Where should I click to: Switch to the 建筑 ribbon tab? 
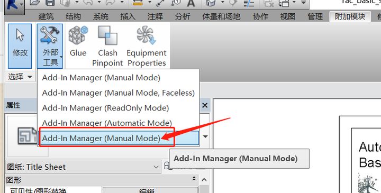click(x=46, y=16)
